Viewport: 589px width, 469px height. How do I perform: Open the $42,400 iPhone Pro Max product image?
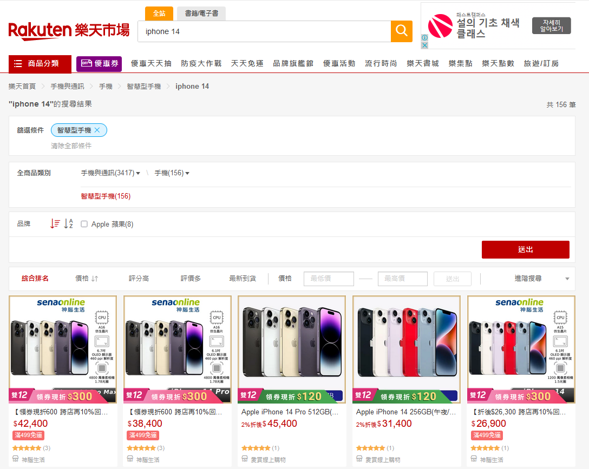pyautogui.click(x=63, y=349)
